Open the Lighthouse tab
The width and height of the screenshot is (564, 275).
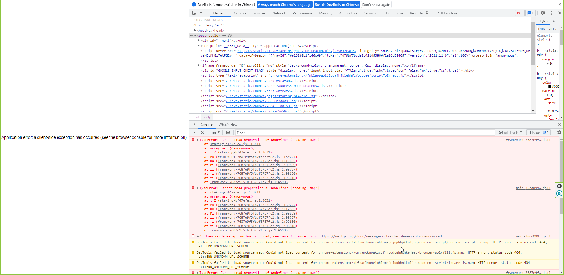[x=394, y=13]
